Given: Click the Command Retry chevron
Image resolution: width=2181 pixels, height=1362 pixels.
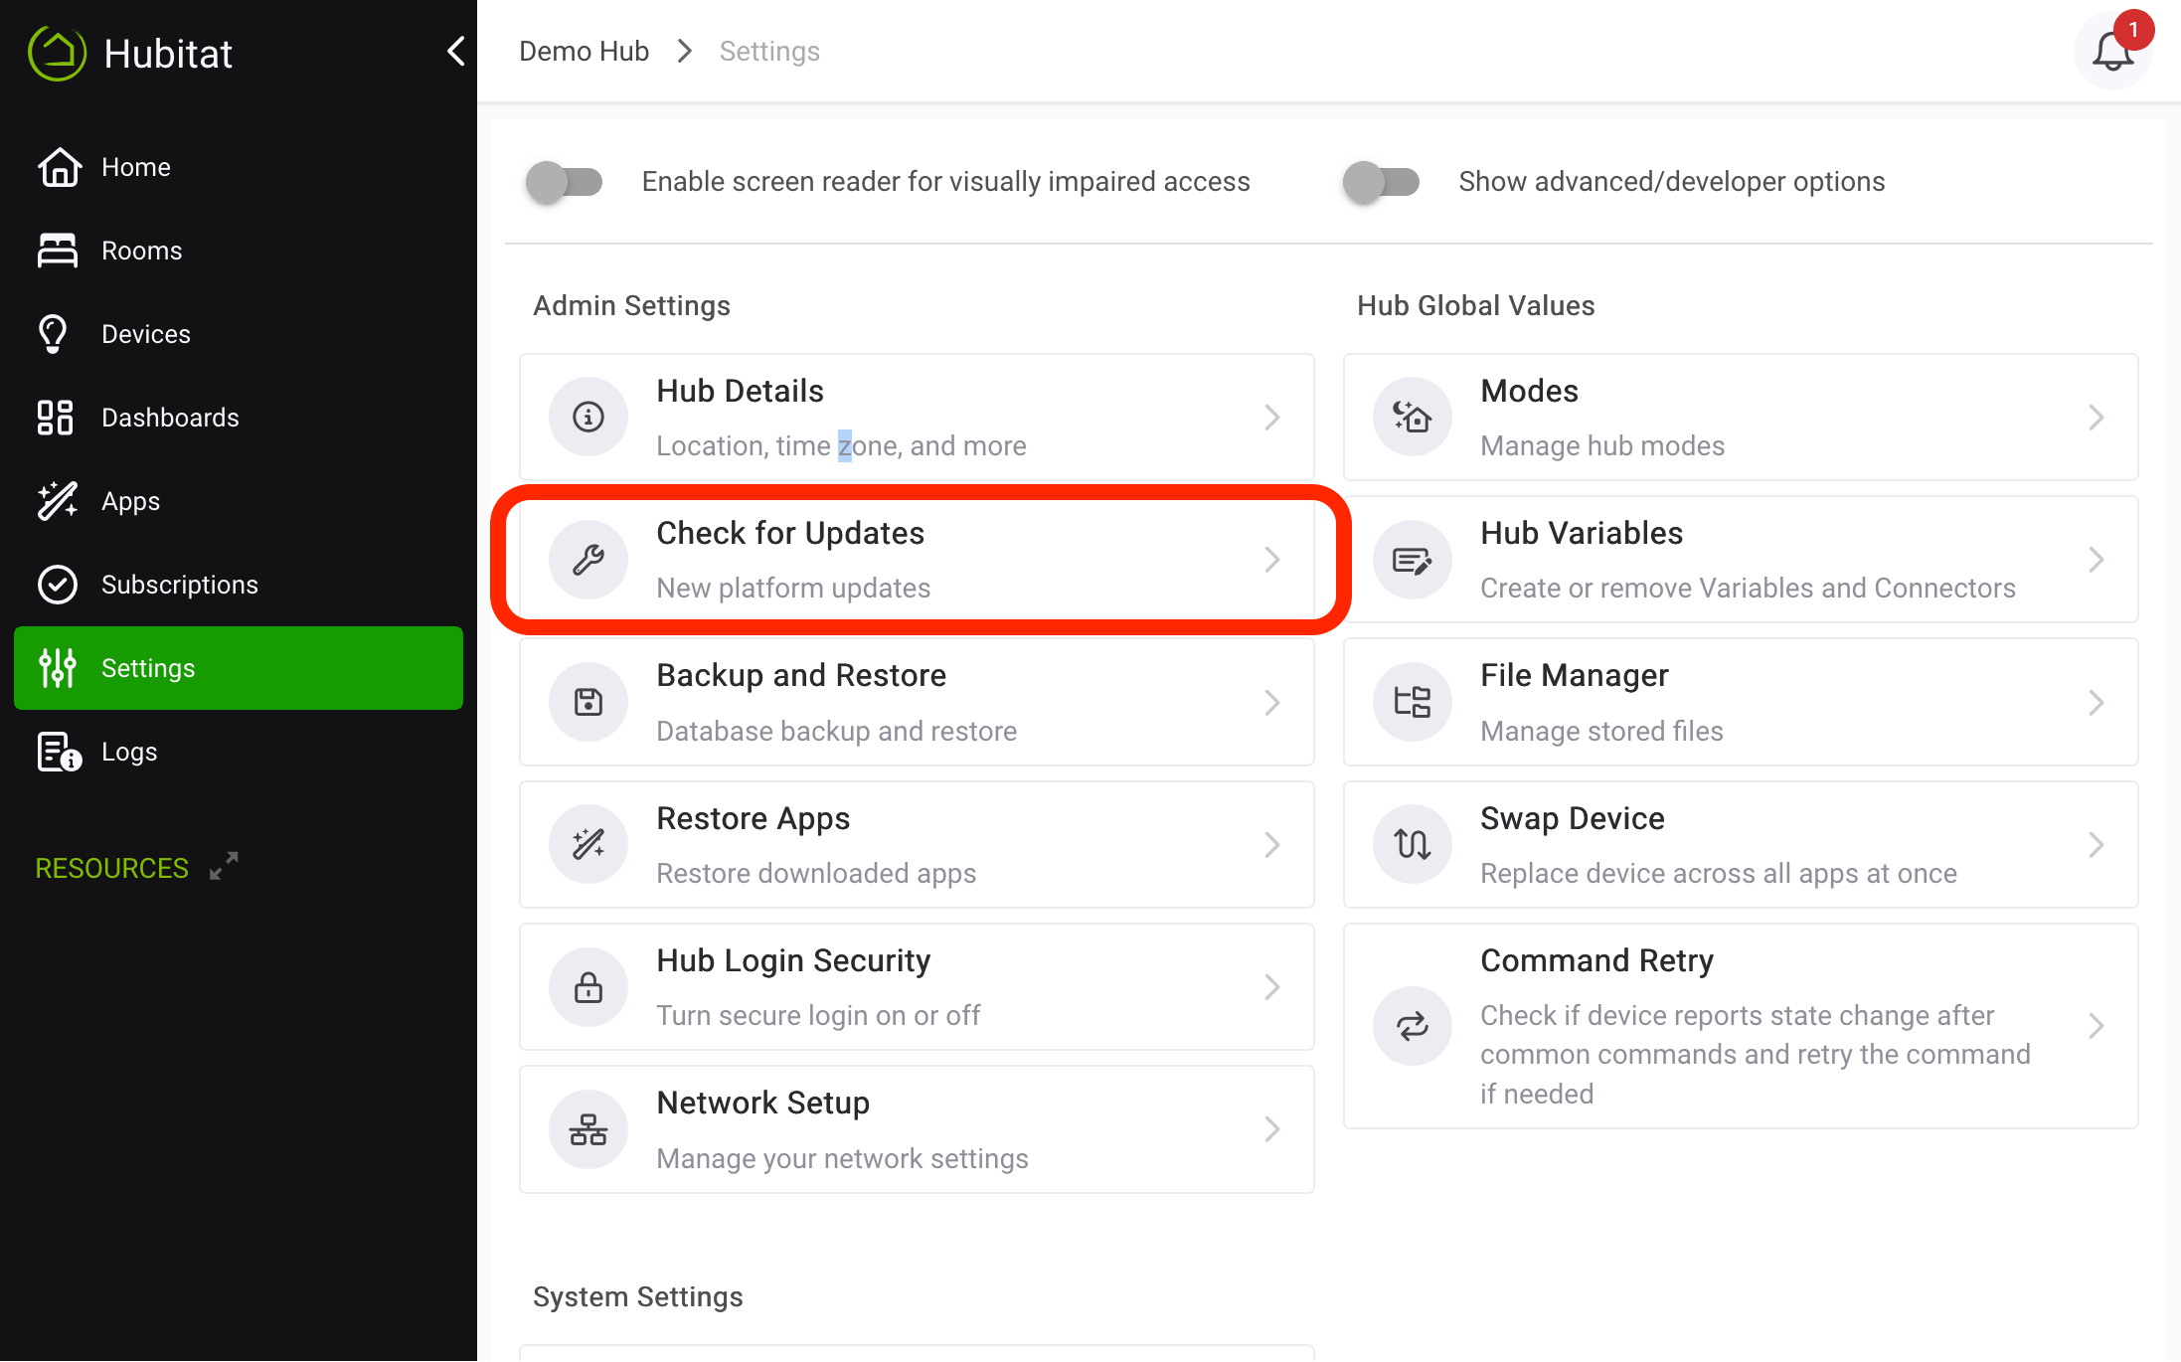Looking at the screenshot, I should click(2097, 1026).
